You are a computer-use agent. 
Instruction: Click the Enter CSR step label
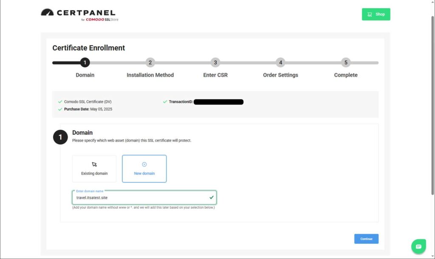click(215, 75)
